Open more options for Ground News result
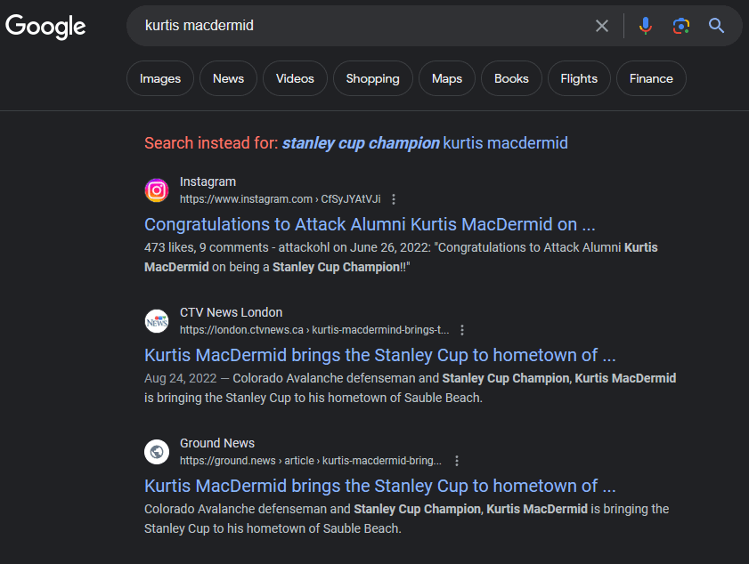 pos(457,461)
